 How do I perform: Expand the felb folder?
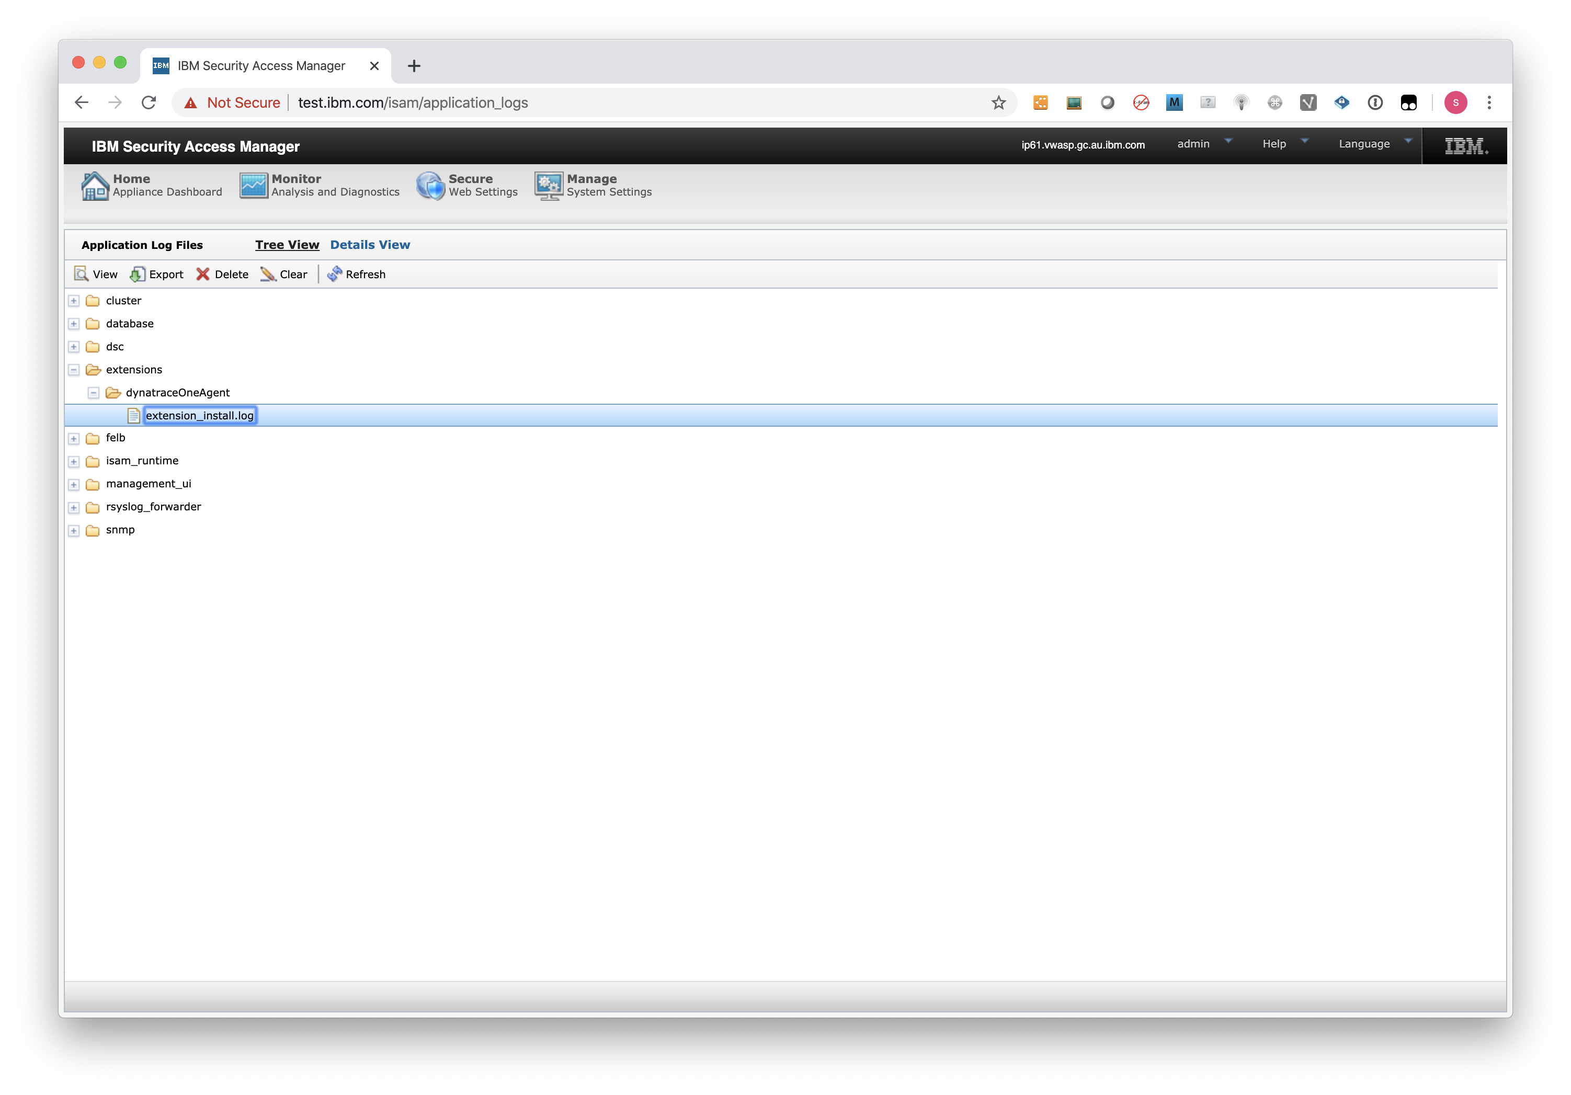pyautogui.click(x=75, y=437)
